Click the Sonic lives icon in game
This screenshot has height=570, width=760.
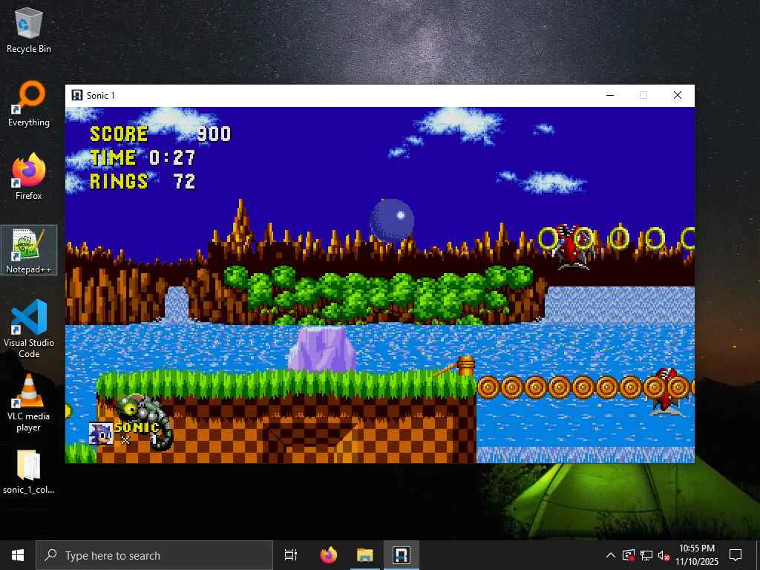click(101, 433)
